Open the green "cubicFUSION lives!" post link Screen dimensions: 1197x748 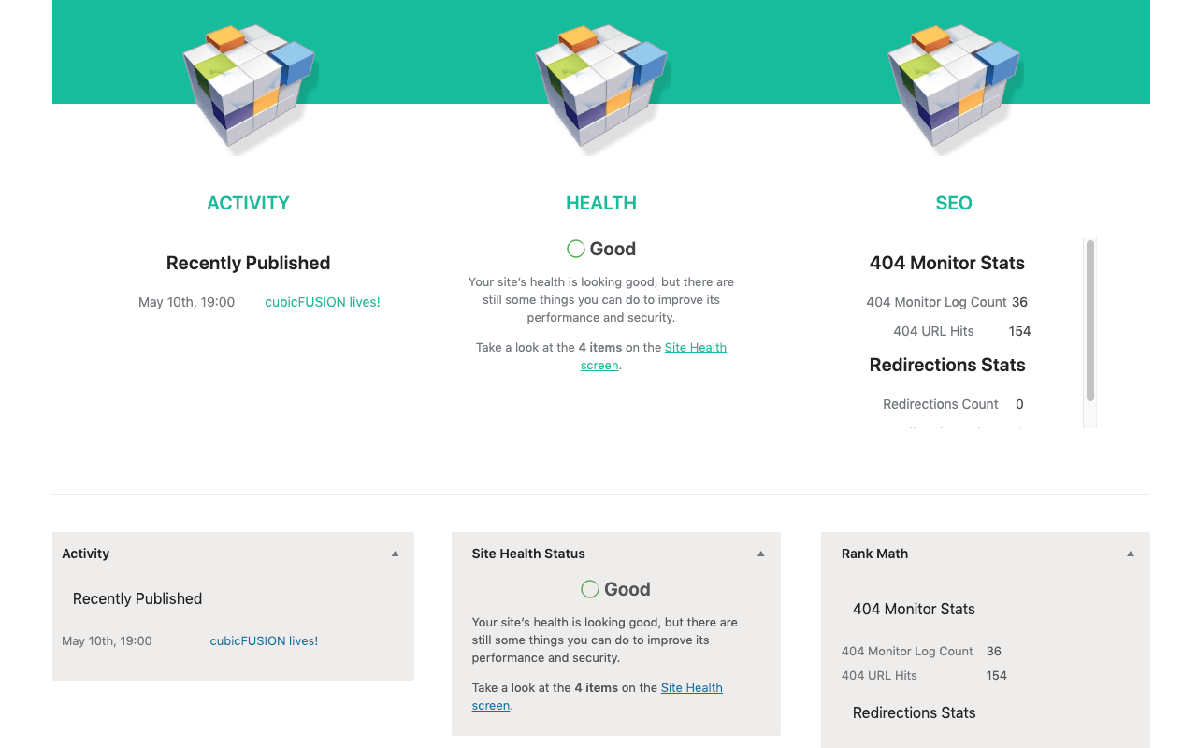(x=323, y=302)
